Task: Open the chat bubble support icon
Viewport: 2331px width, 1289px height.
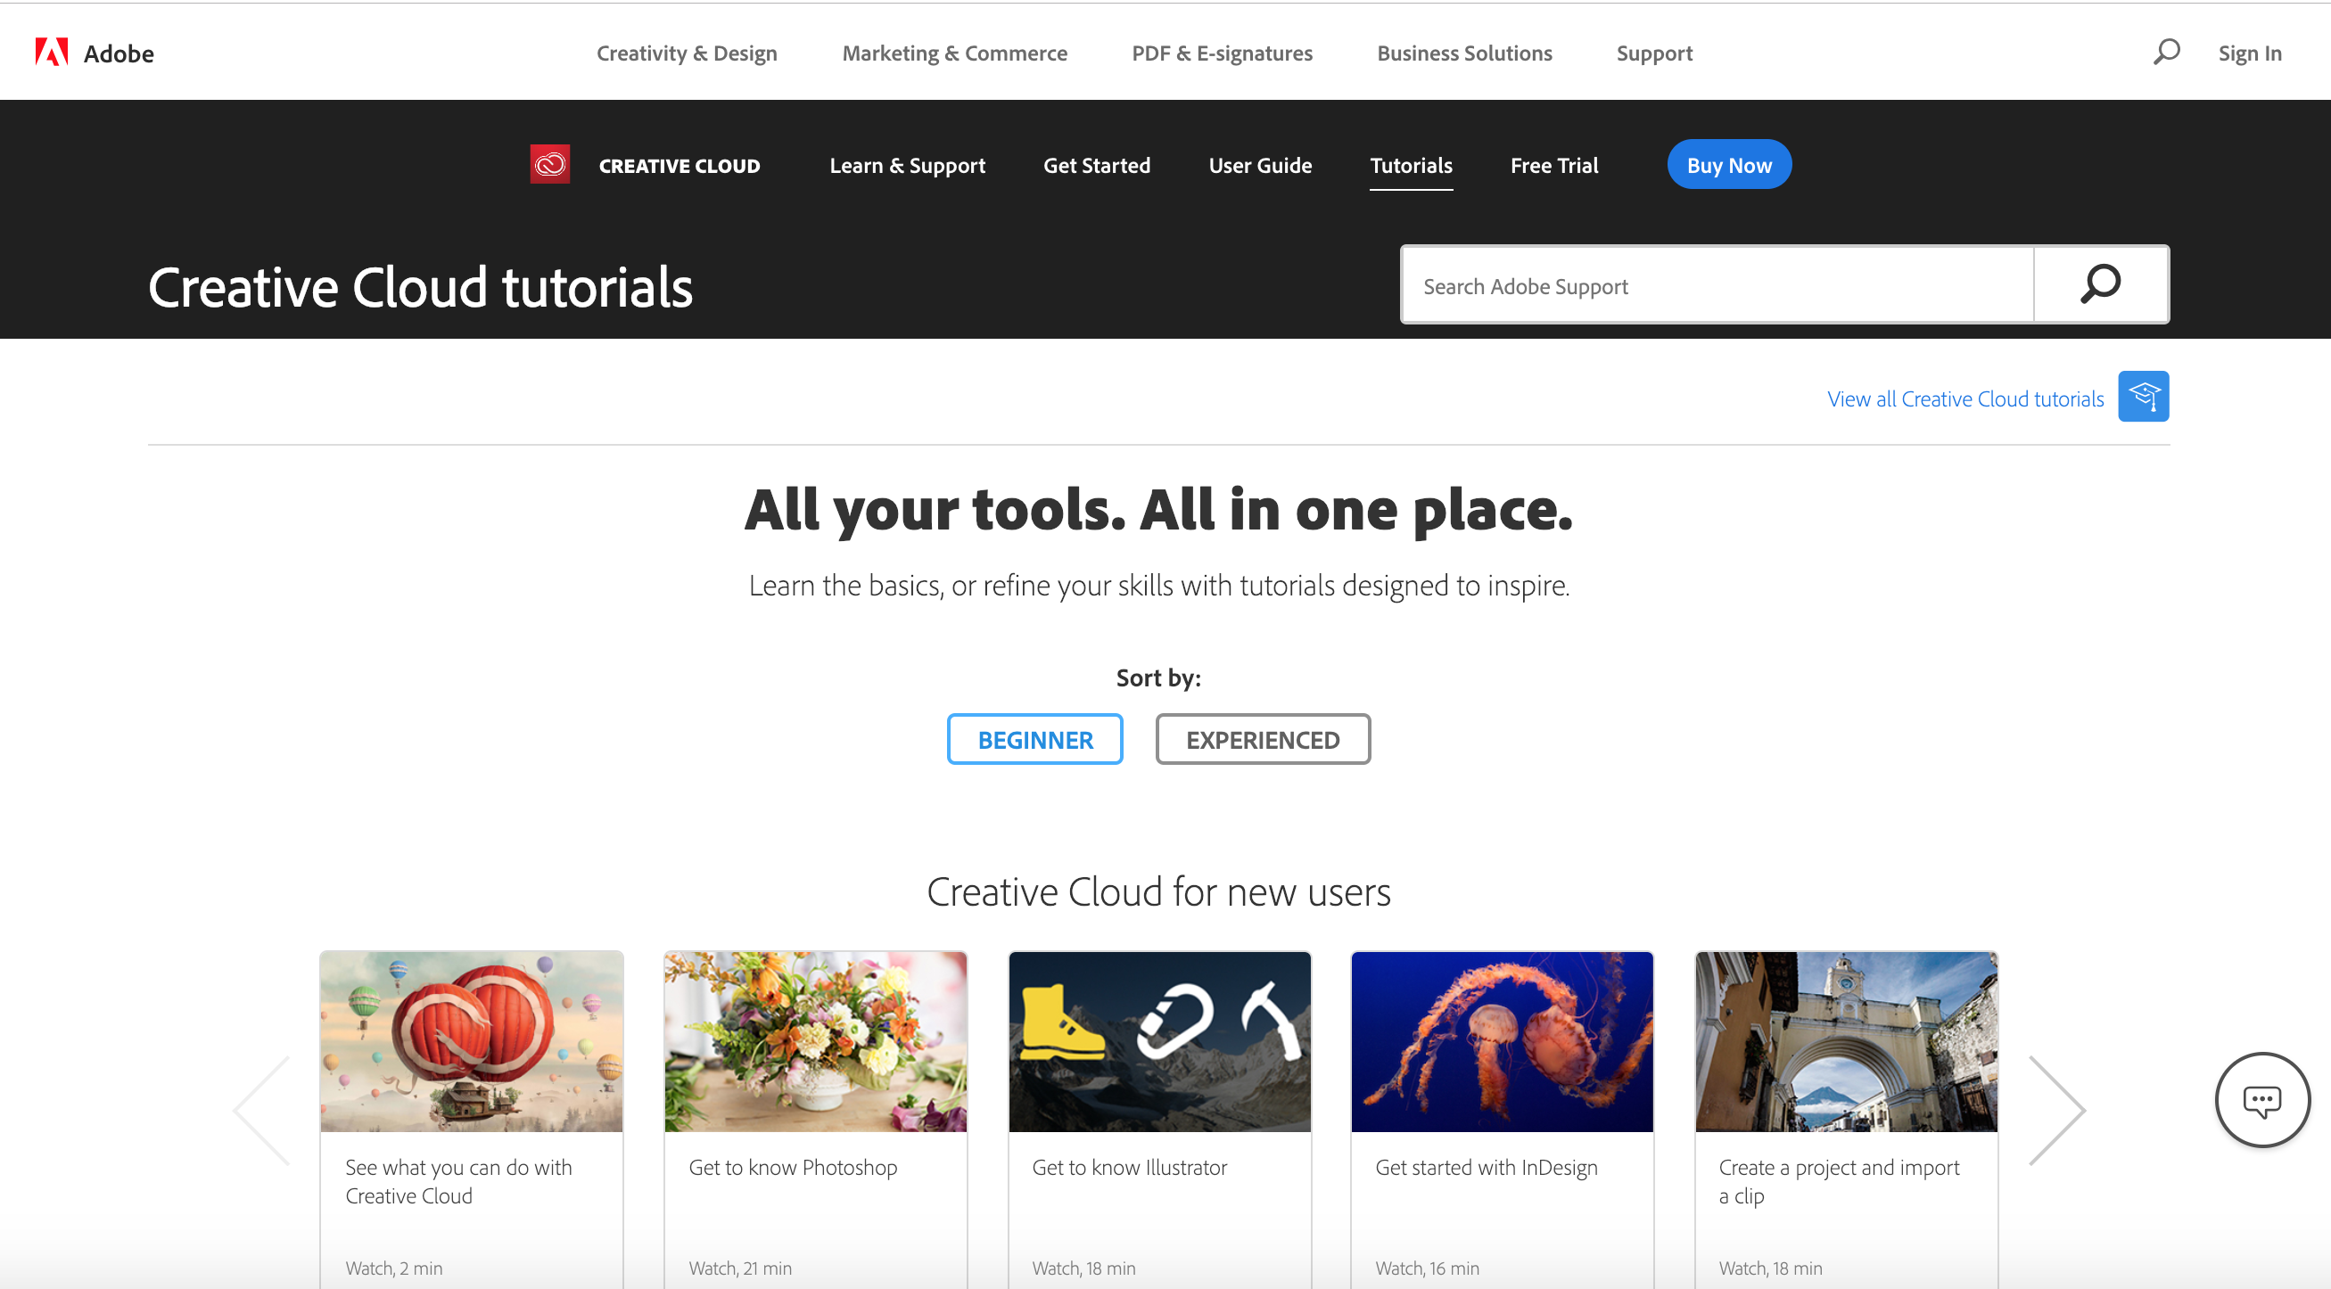Action: 2262,1100
